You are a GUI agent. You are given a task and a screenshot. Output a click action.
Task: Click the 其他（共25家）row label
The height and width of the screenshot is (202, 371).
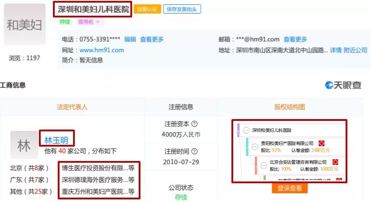(x=31, y=192)
